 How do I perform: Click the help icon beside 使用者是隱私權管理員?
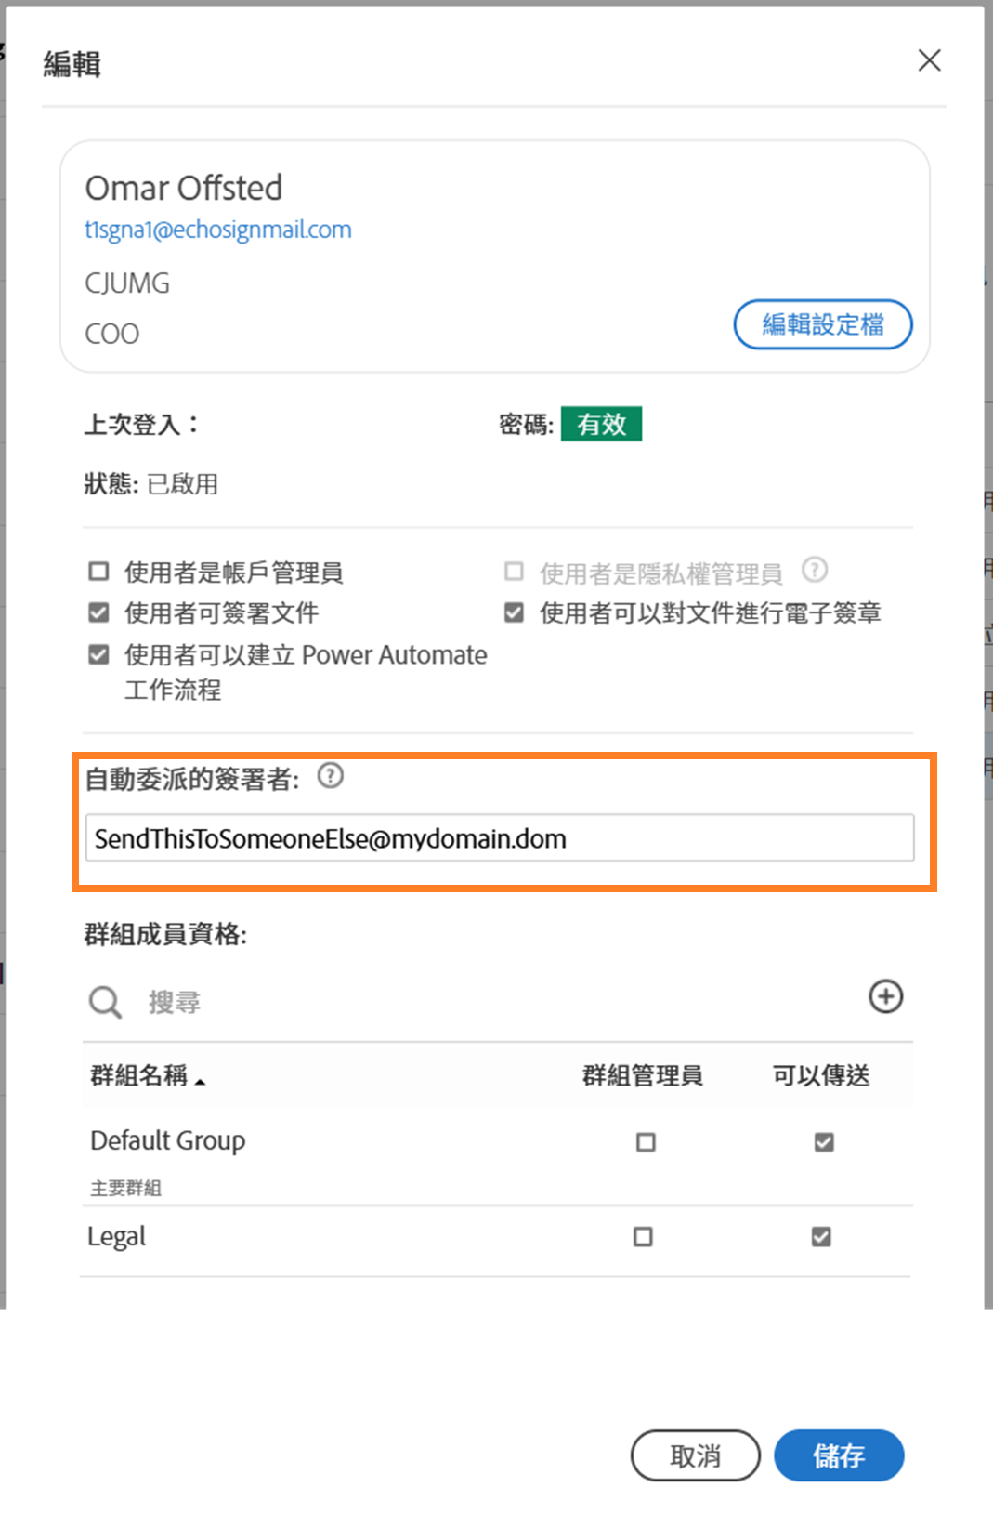(814, 570)
